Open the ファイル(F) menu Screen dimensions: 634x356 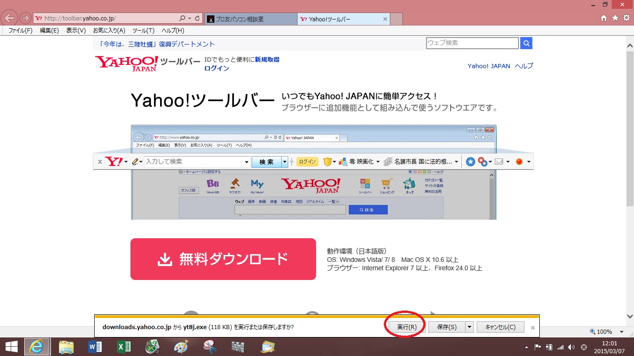(x=20, y=31)
